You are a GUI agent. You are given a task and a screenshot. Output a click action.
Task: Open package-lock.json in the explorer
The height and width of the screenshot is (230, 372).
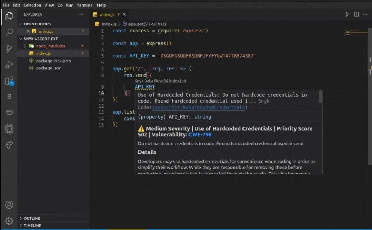(x=53, y=61)
